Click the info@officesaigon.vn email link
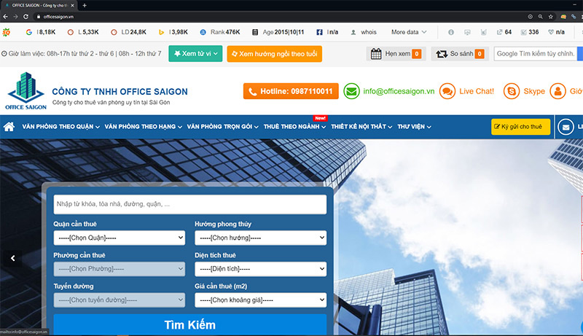This screenshot has width=583, height=336. [399, 91]
